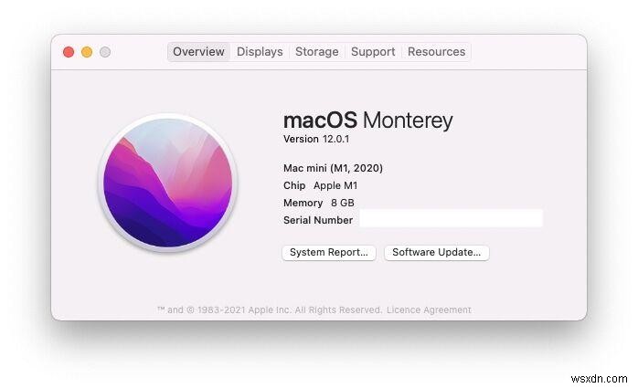Image resolution: width=638 pixels, height=388 pixels.
Task: Click the blanked-out serial number field
Action: [451, 218]
